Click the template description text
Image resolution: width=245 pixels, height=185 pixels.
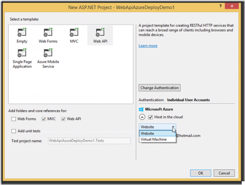tap(186, 30)
